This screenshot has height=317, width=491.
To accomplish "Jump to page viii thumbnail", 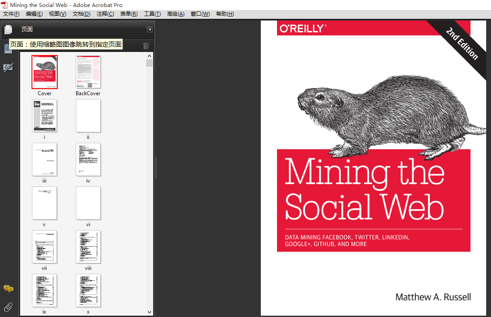I will (88, 247).
